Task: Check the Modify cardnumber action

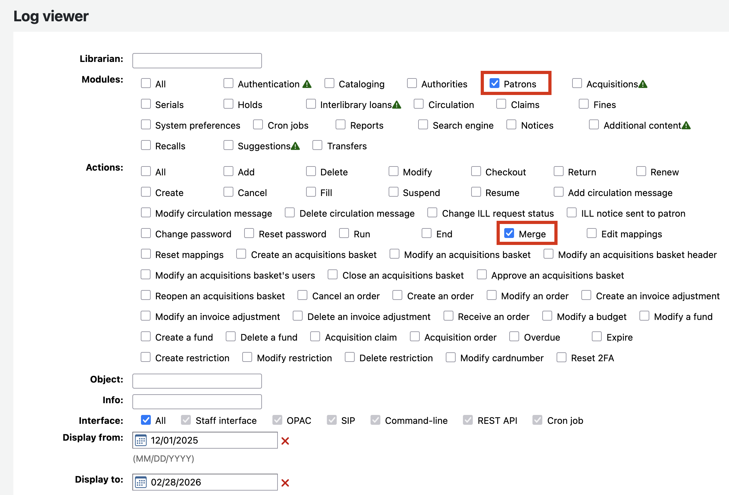Action: [451, 357]
